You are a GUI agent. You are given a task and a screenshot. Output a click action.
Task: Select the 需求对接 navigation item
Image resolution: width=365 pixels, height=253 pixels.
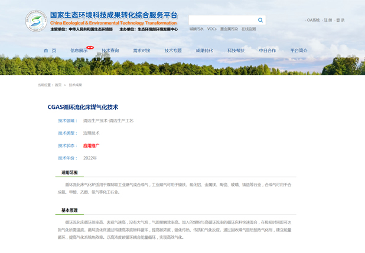(x=141, y=51)
